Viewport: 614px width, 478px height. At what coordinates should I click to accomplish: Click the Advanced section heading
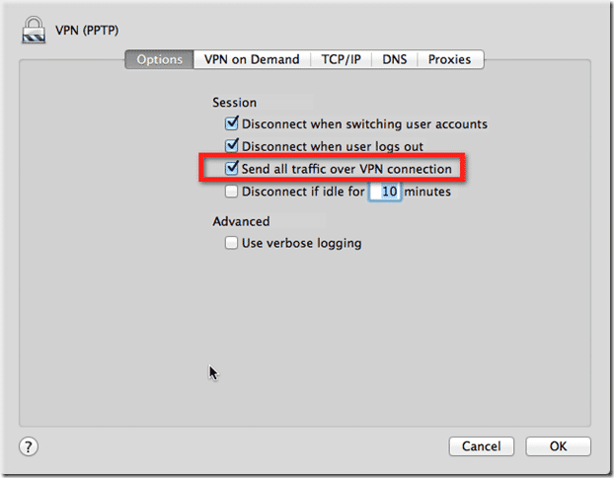(x=241, y=221)
